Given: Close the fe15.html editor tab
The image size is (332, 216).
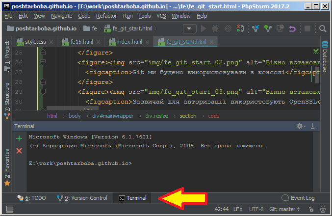Looking at the screenshot, I should [98, 42].
